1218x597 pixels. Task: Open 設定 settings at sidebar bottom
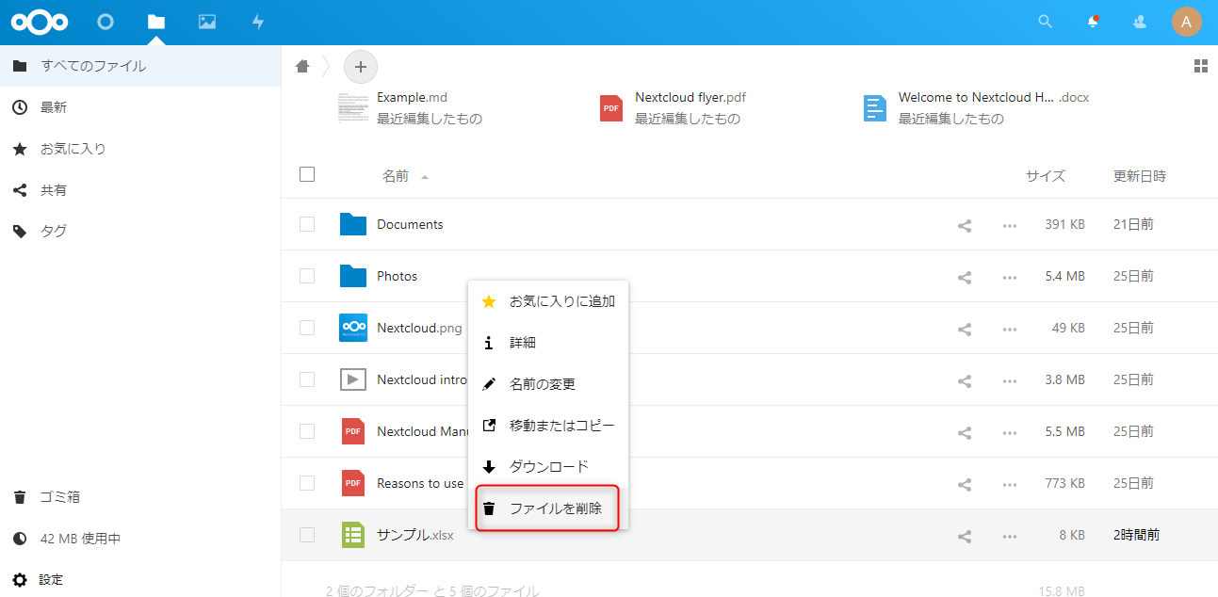click(140, 580)
